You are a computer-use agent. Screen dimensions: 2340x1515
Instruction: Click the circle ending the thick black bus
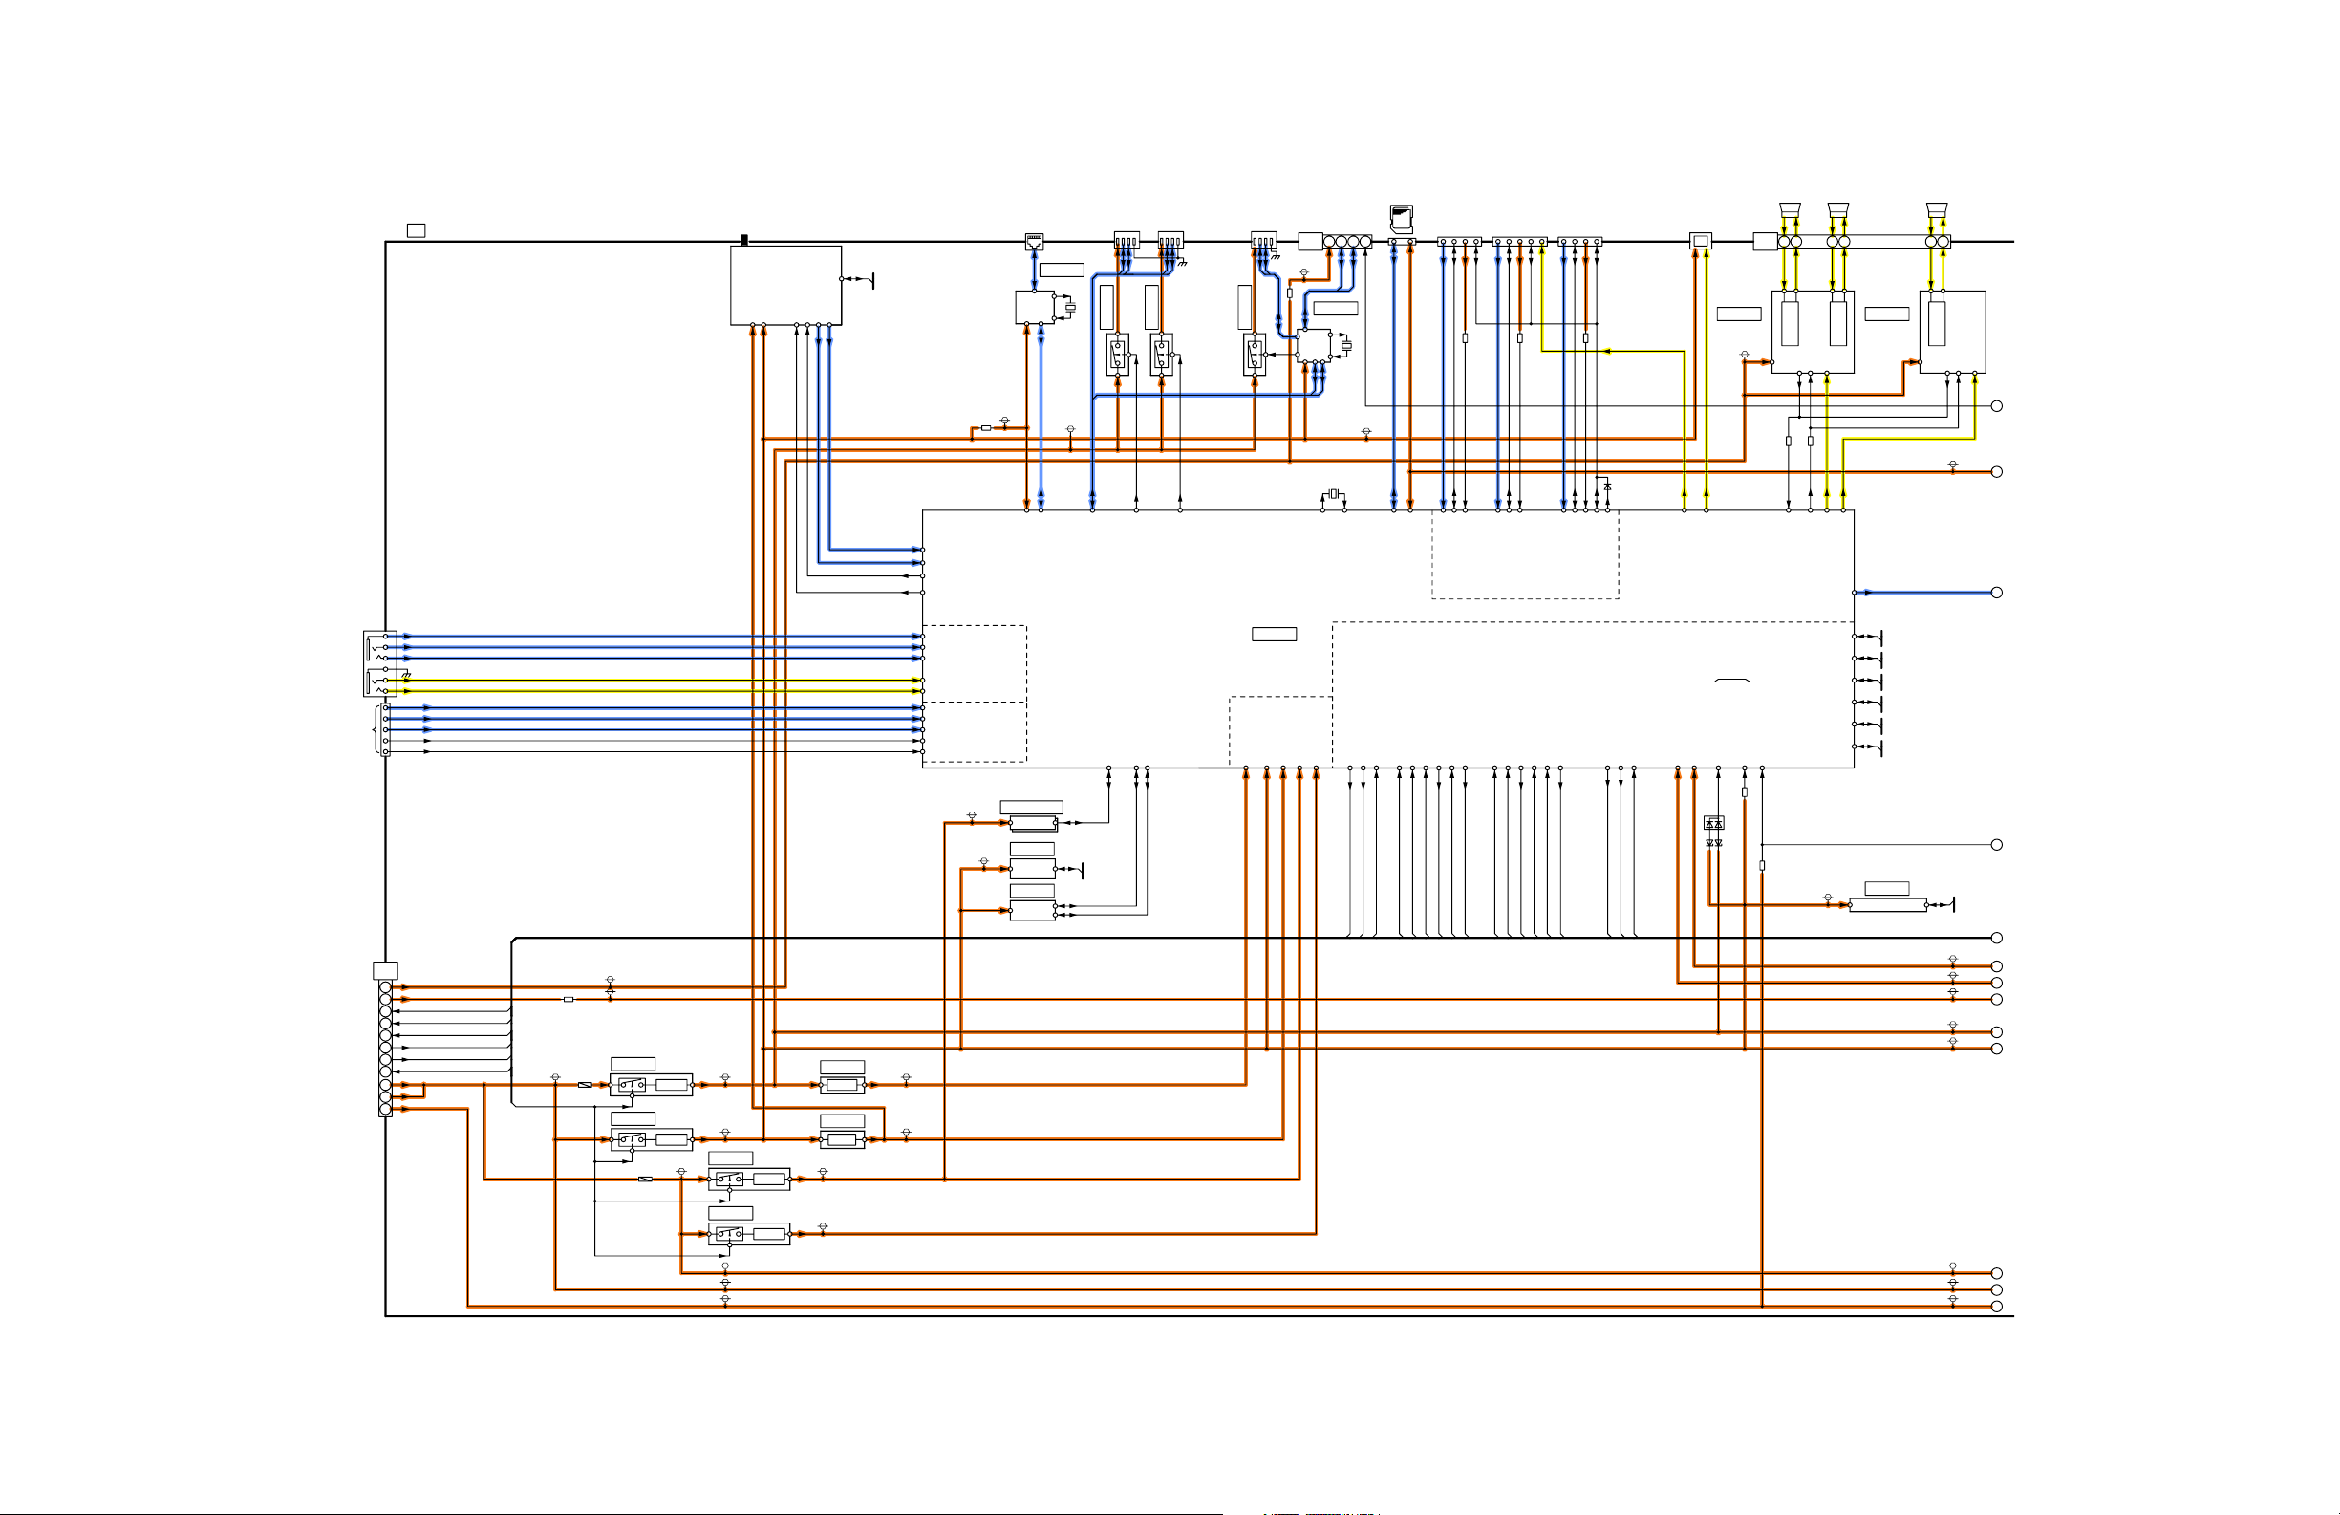1997,938
